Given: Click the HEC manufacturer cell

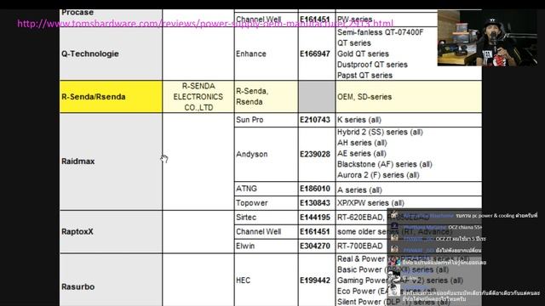Looking at the screenshot, I should pos(266,280).
